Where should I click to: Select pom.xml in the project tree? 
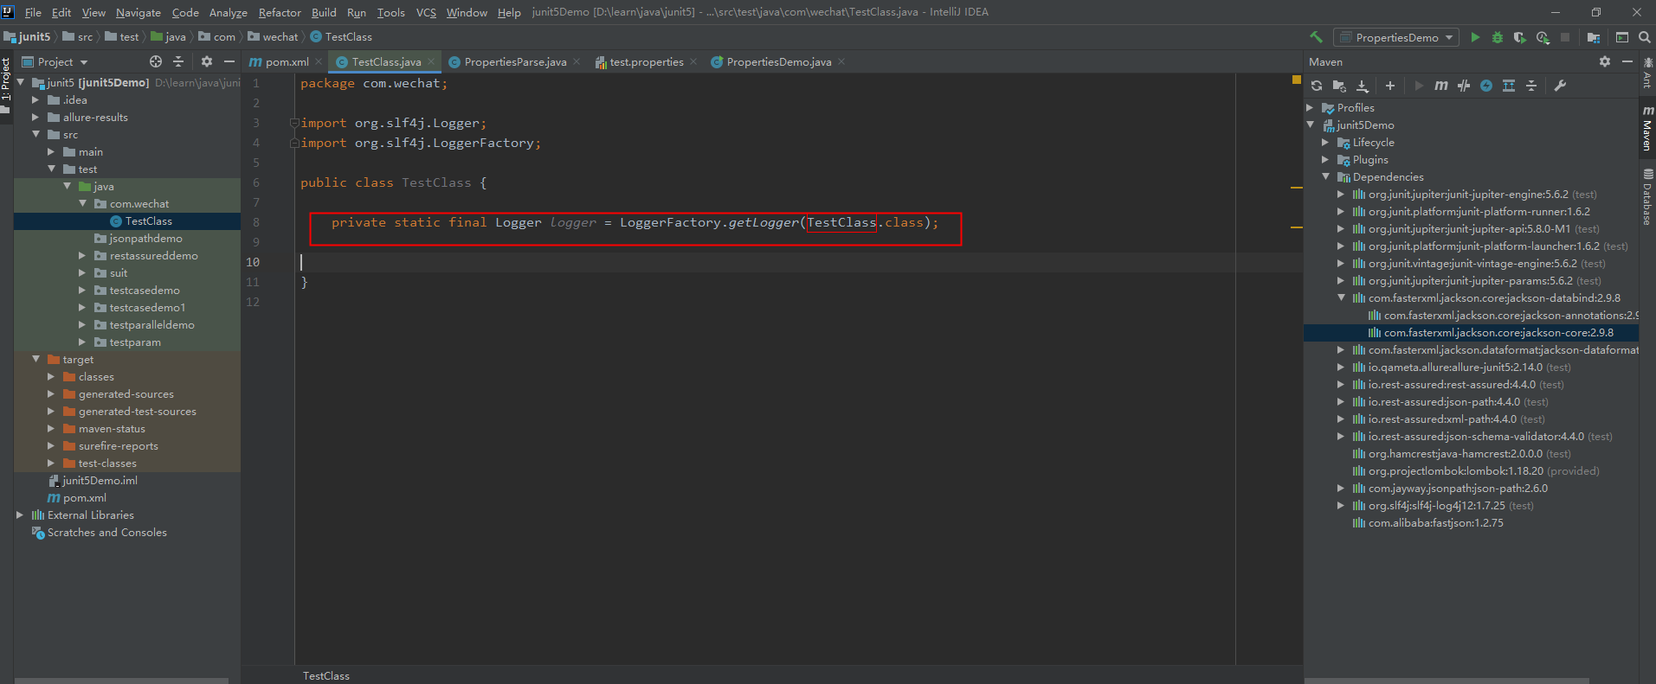tap(84, 497)
